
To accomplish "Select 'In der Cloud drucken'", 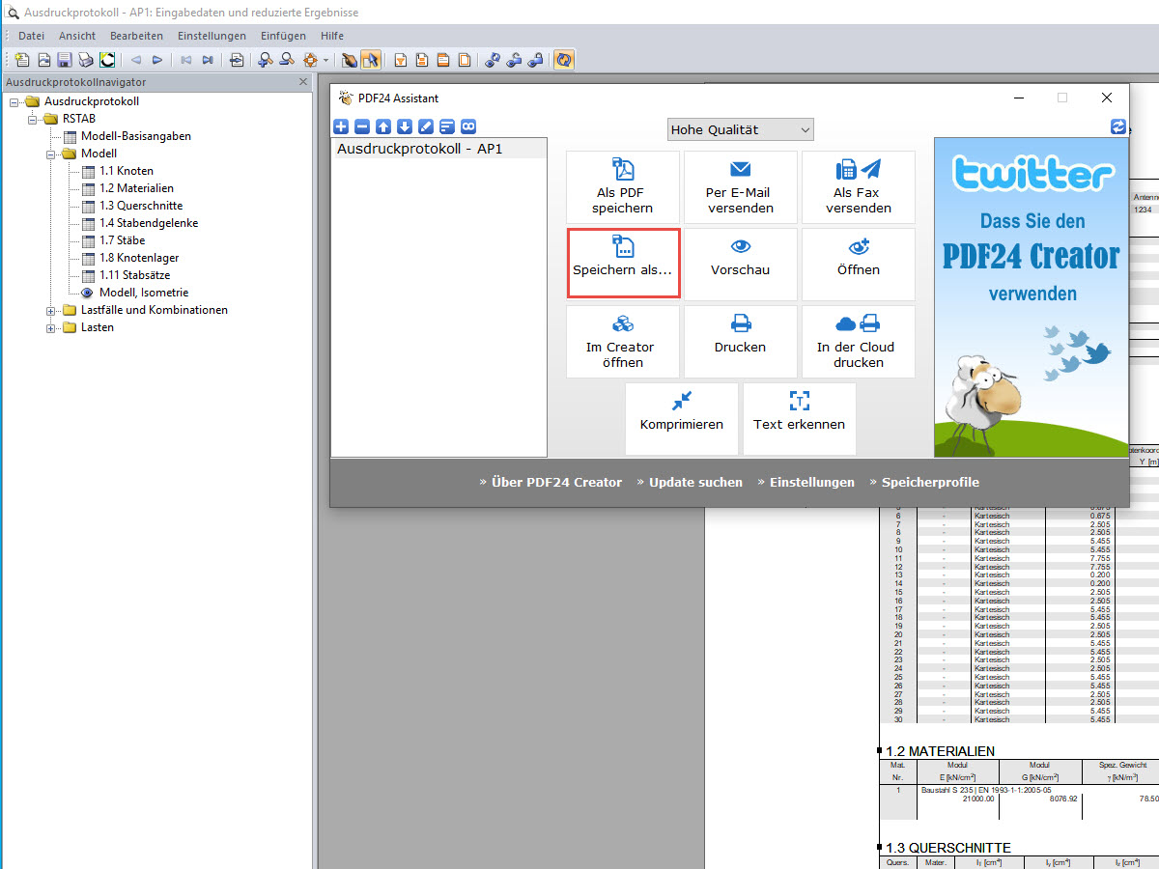I will [858, 341].
